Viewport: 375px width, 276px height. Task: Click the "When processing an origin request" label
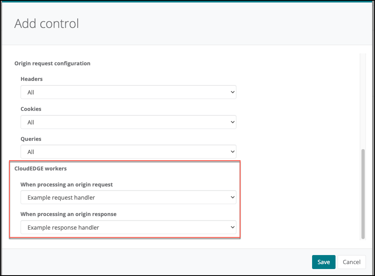pyautogui.click(x=67, y=185)
